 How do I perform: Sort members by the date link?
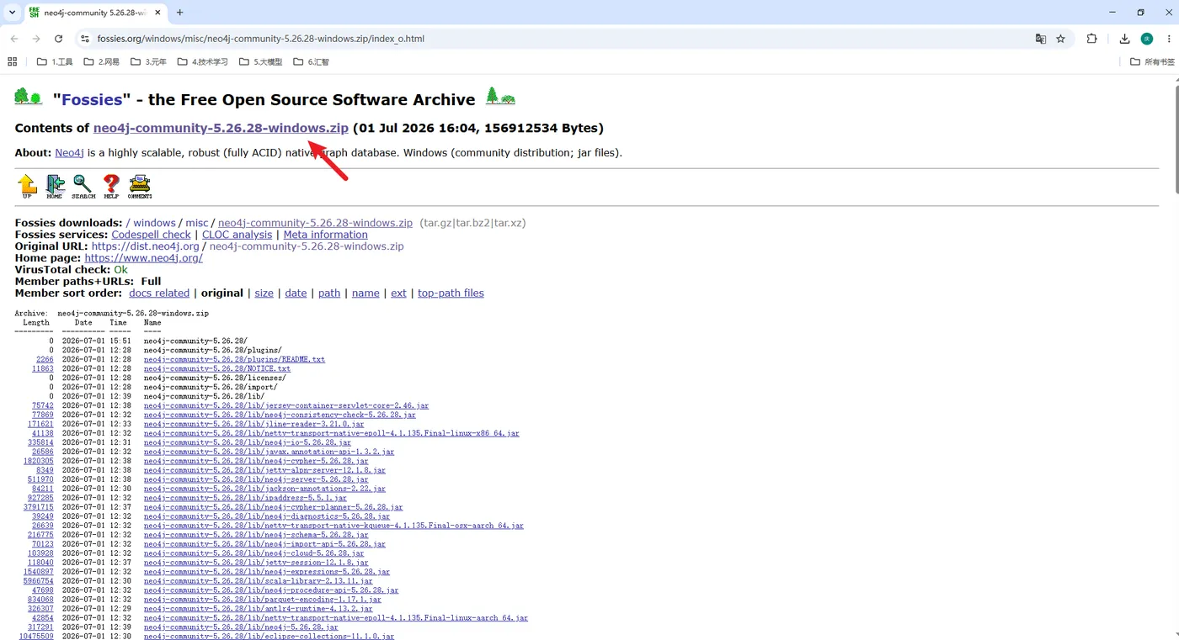click(x=296, y=294)
